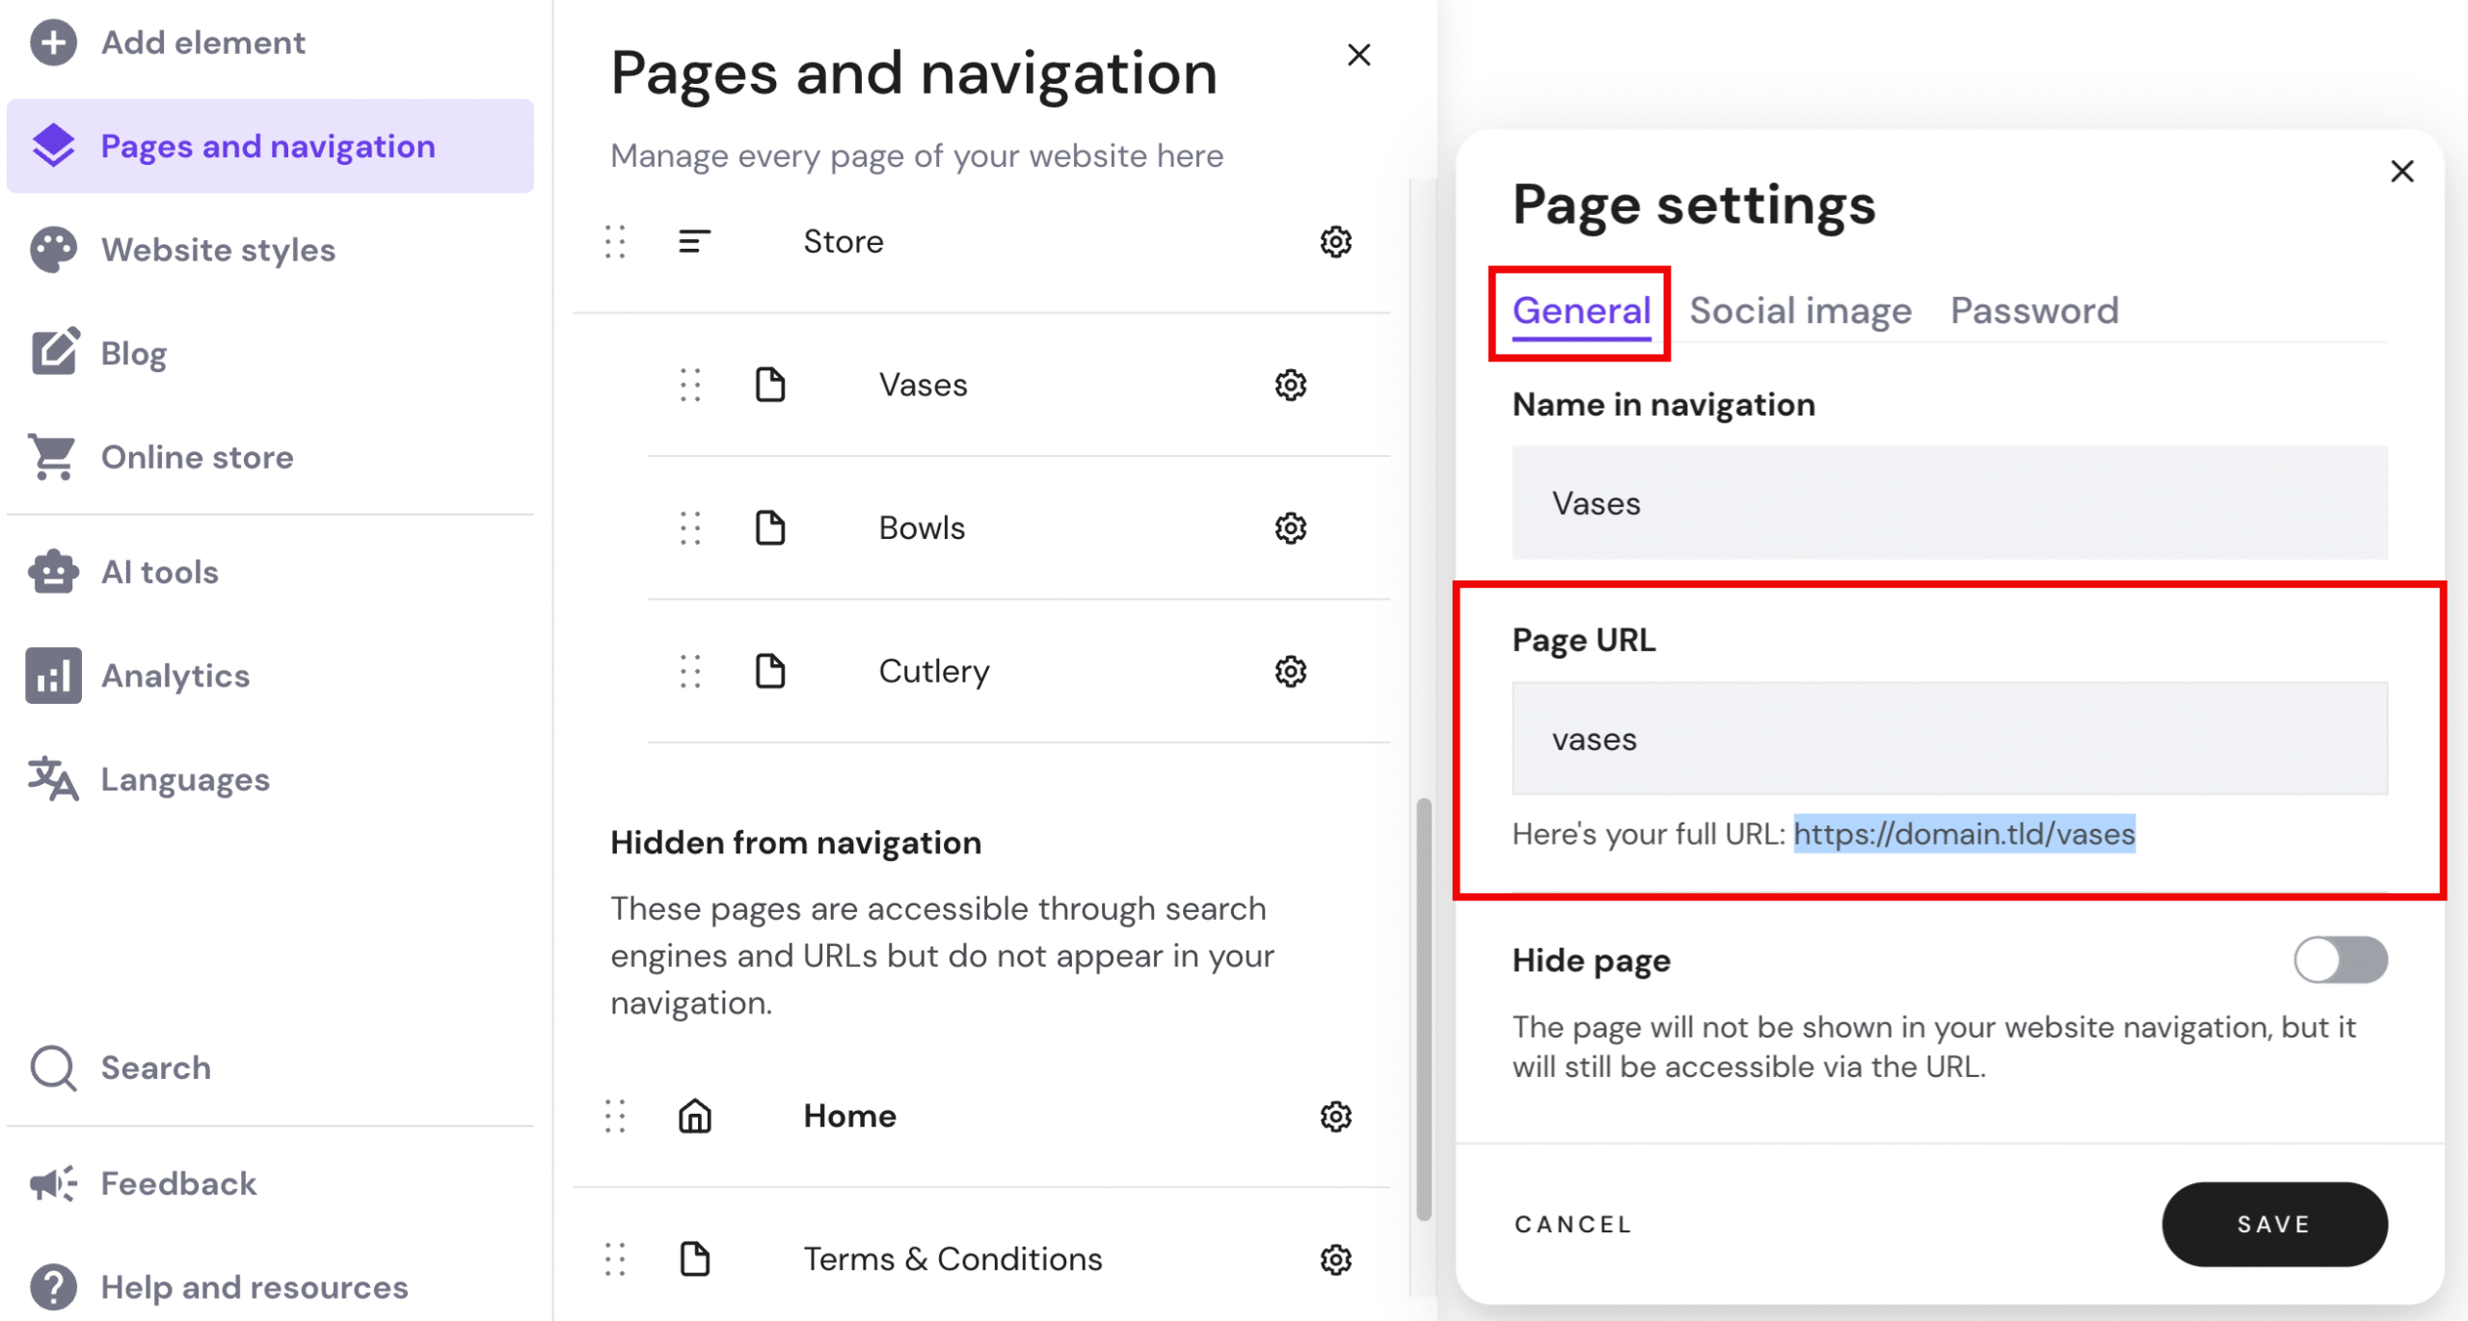Select the Blog pencil icon
The width and height of the screenshot is (2468, 1321).
coord(53,352)
